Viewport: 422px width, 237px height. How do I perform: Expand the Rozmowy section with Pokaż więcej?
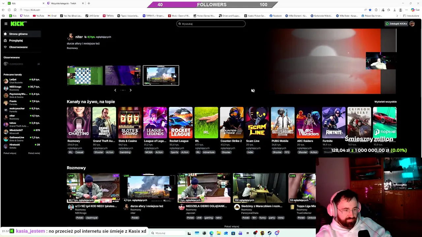coord(231,226)
